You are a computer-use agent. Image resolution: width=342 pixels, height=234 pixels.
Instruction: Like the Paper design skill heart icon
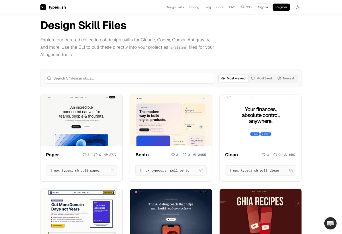[x=84, y=155]
